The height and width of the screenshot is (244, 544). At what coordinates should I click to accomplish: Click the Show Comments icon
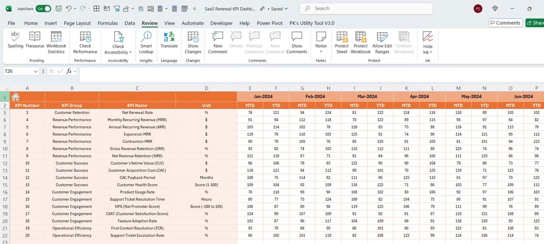click(297, 37)
